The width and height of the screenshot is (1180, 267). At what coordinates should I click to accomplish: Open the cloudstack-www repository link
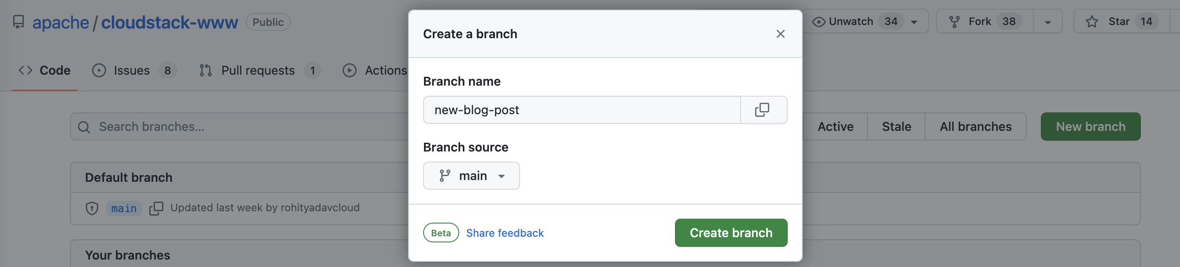169,22
